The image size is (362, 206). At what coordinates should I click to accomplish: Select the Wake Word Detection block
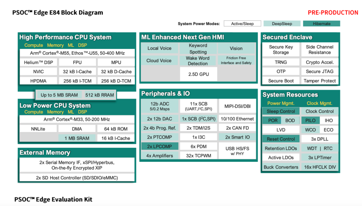pos(198,61)
